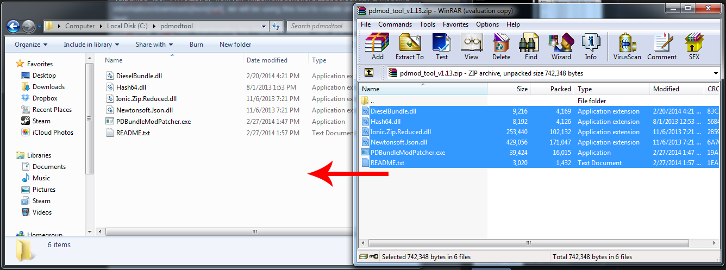Open the WinRAR Commands menu
This screenshot has height=270, width=726.
tap(395, 24)
